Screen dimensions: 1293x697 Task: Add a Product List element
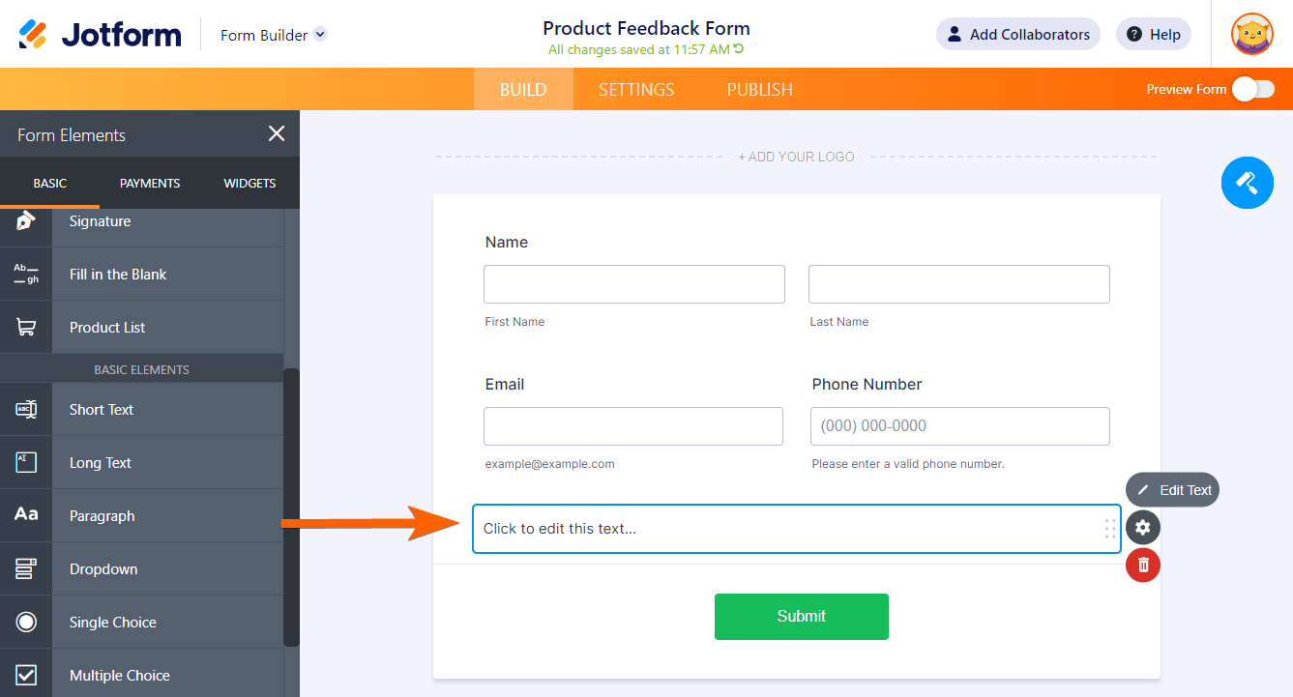[107, 328]
